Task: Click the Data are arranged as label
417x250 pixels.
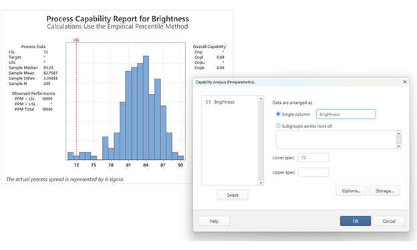Action: pyautogui.click(x=292, y=103)
